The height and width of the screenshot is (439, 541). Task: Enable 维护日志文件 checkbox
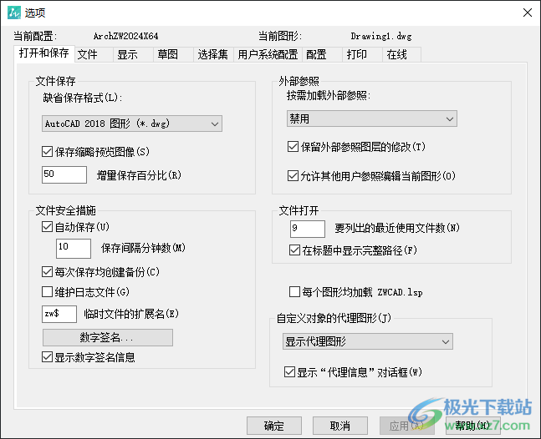tap(47, 292)
